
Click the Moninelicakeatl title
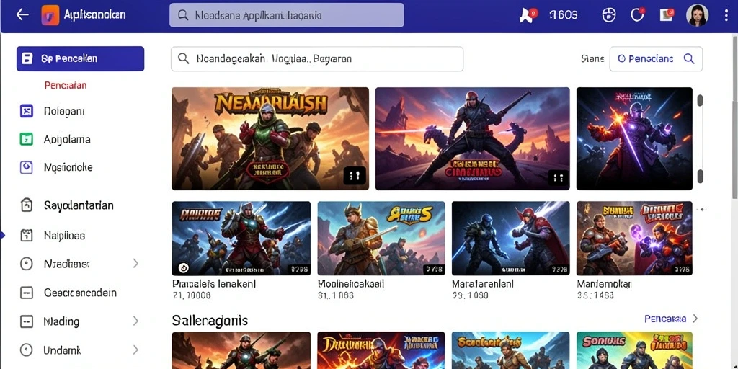pos(351,284)
